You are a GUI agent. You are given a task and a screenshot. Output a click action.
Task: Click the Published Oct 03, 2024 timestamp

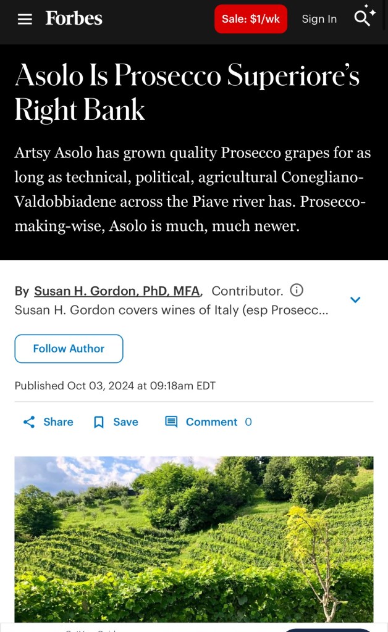pyautogui.click(x=115, y=386)
